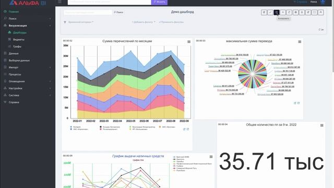This screenshot has height=188, width=334.
Task: Expand Поиск section in the sidebar
Action: pyautogui.click(x=28, y=19)
